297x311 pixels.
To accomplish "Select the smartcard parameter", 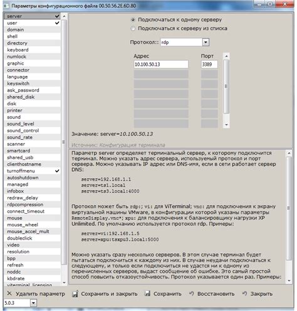I will [33, 150].
